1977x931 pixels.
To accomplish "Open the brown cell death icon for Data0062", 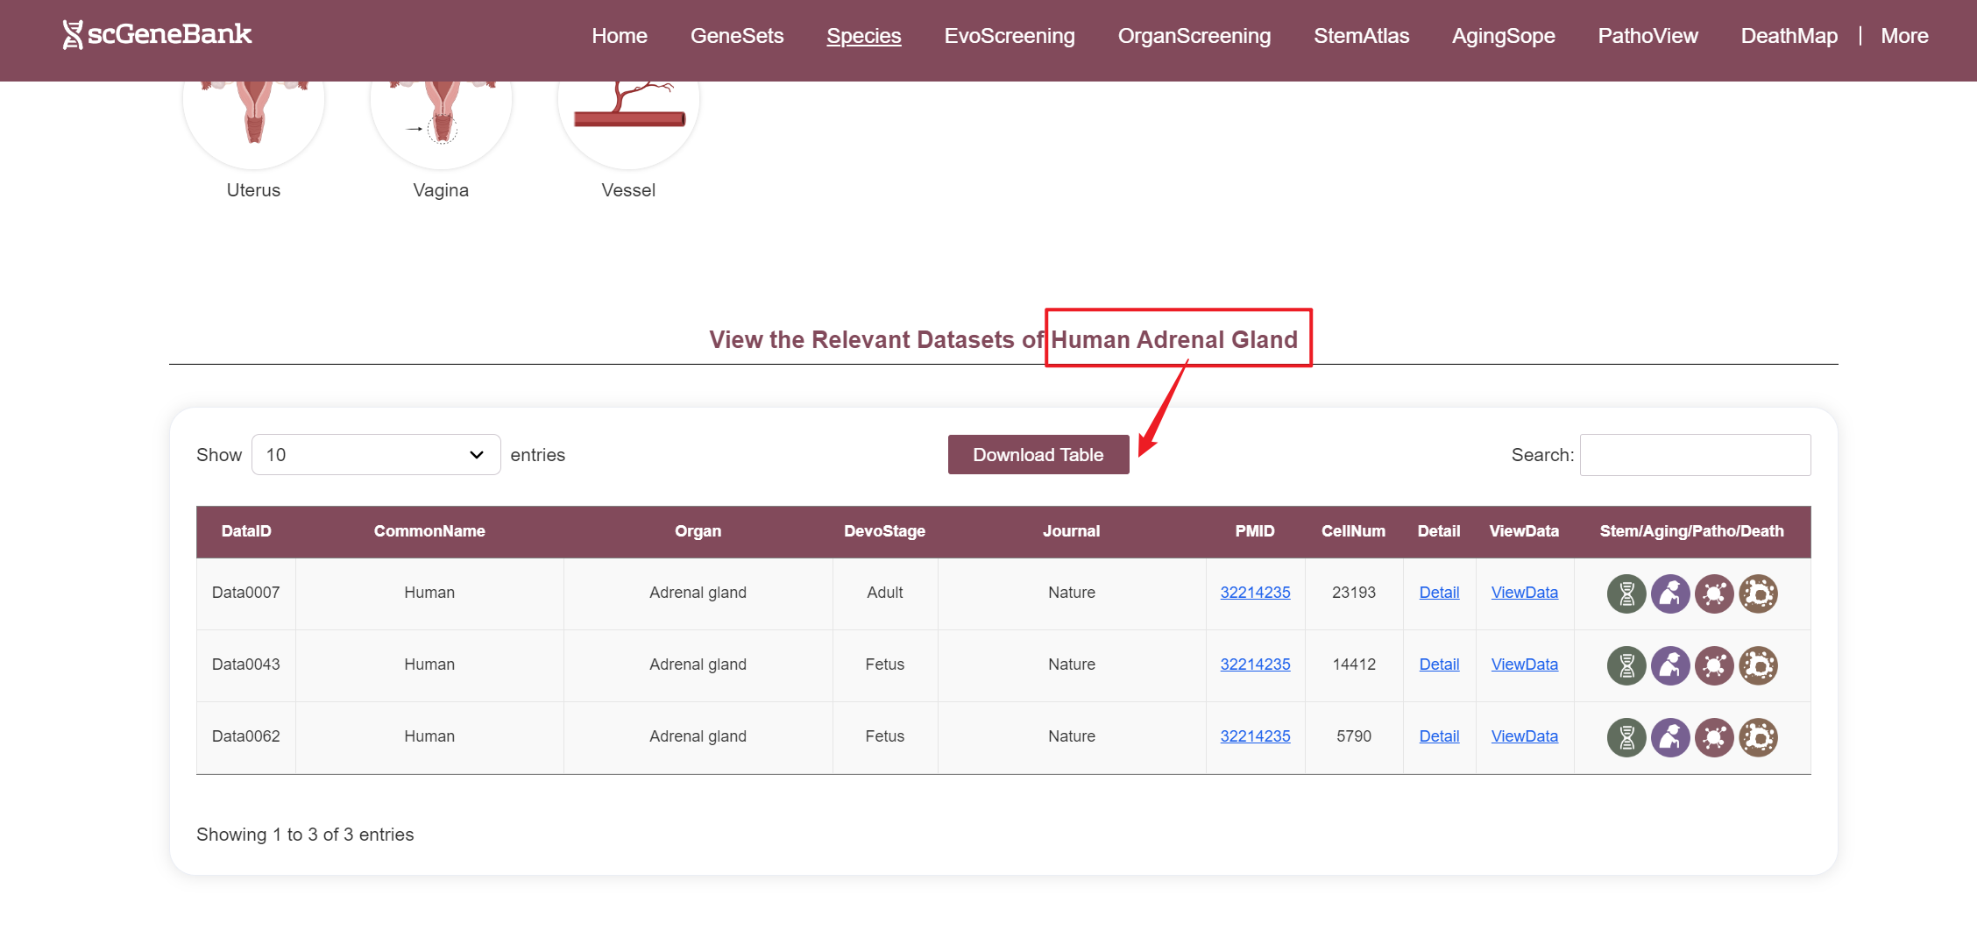I will (1758, 737).
